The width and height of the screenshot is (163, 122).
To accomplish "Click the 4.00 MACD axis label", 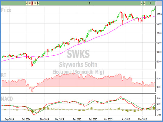I will (158, 98).
